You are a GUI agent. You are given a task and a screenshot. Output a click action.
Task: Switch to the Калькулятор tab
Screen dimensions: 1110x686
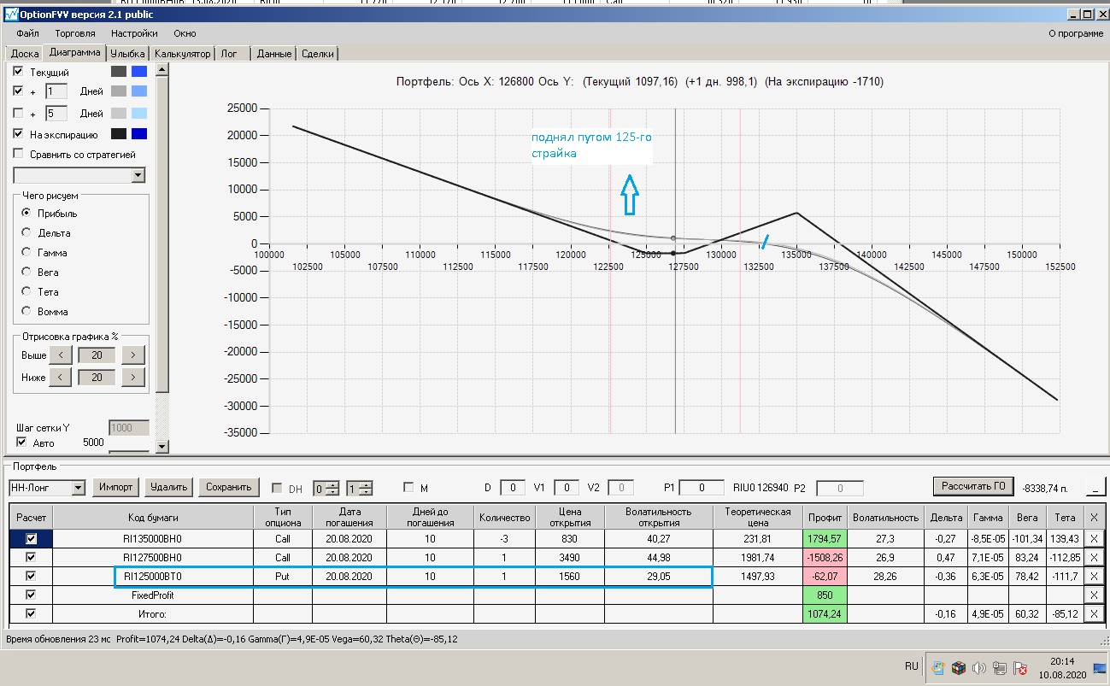pos(183,54)
